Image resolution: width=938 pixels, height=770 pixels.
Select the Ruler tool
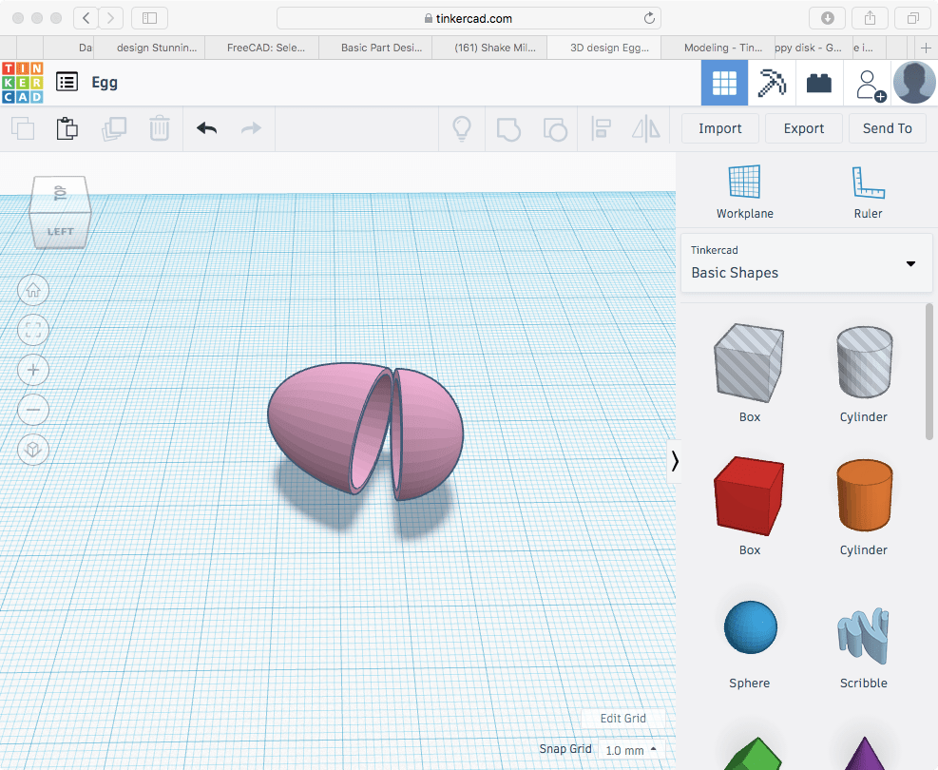point(868,183)
